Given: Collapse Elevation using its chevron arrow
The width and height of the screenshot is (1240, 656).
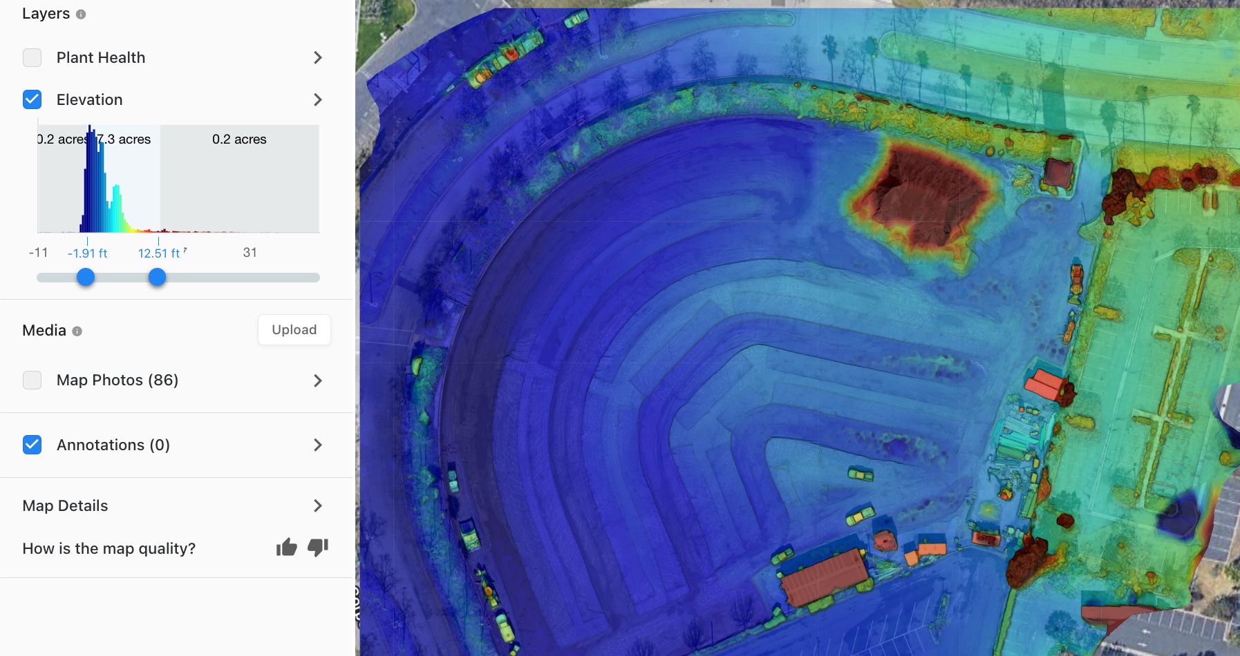Looking at the screenshot, I should point(318,99).
